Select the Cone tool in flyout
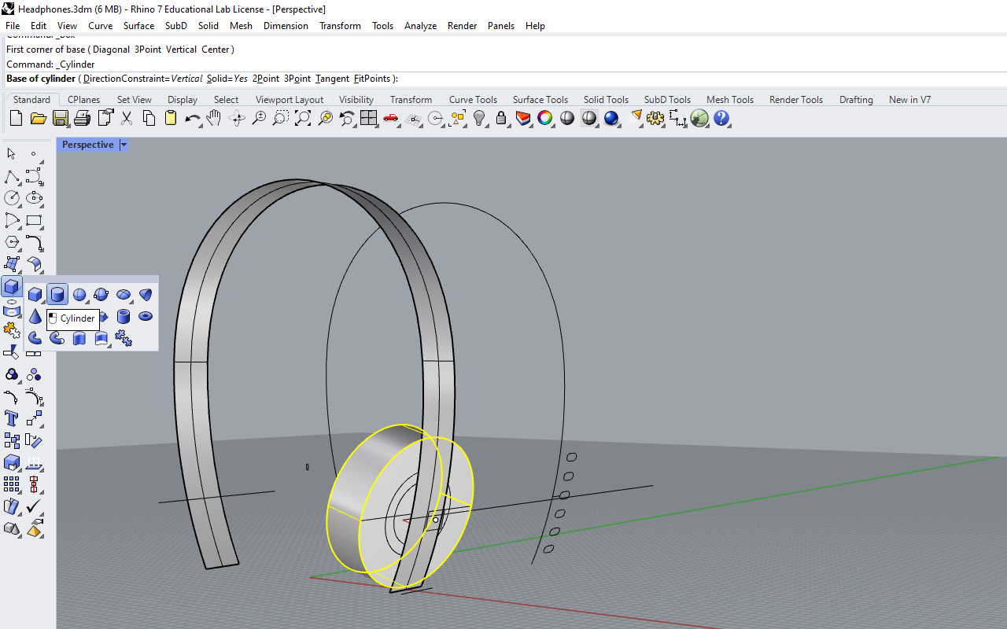This screenshot has height=629, width=1007. [x=35, y=317]
